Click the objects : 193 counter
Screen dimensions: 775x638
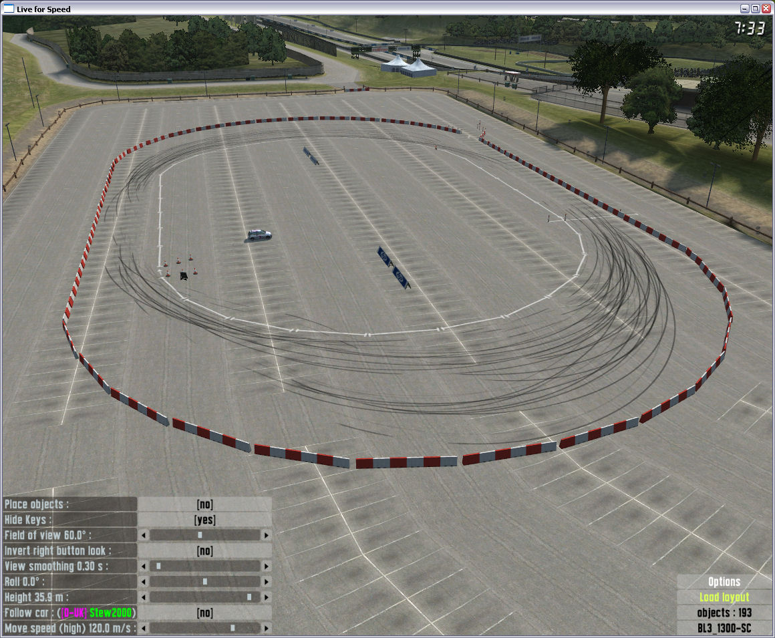click(724, 613)
